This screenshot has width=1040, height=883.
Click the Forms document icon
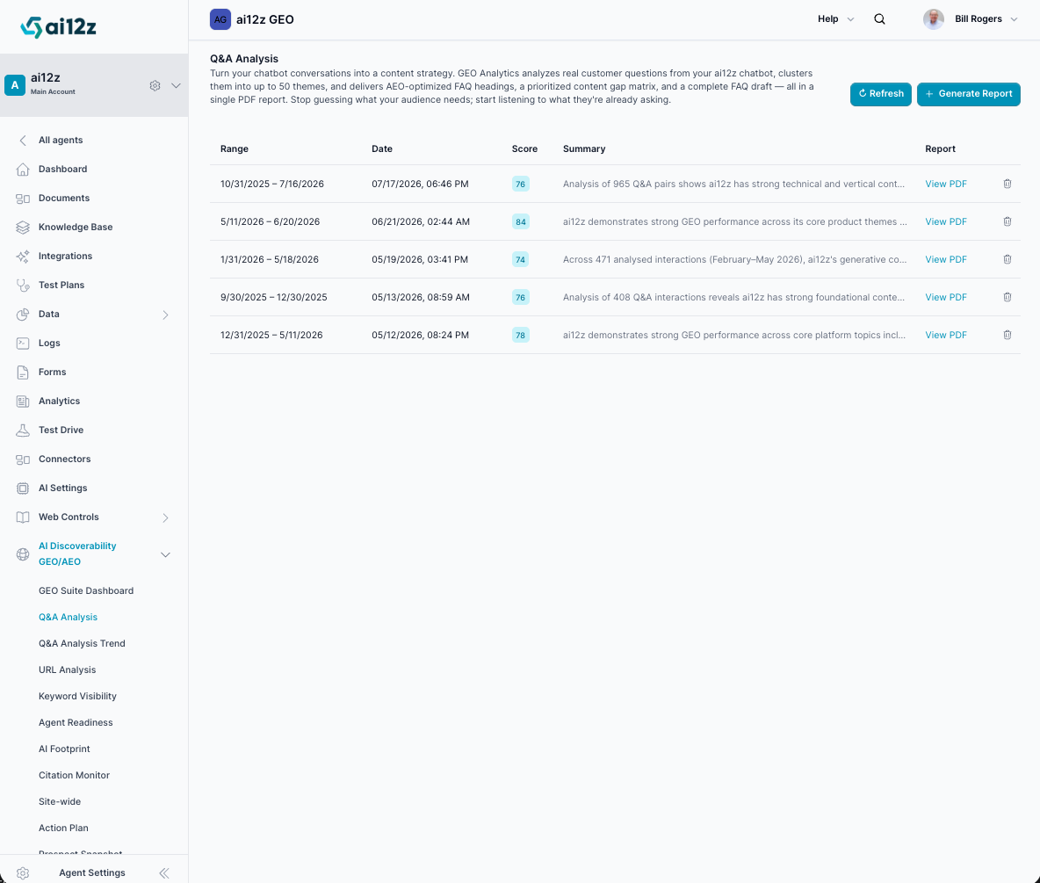(23, 373)
